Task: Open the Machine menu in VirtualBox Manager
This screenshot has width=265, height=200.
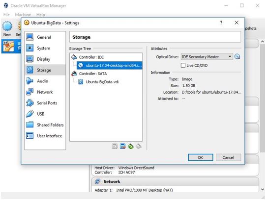Action: [23, 15]
